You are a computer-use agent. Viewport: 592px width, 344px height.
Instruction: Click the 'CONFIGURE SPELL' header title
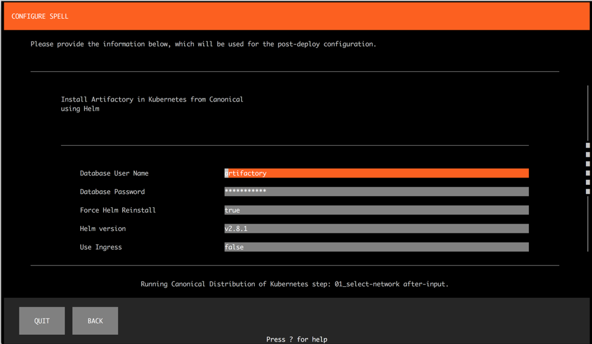(x=40, y=16)
